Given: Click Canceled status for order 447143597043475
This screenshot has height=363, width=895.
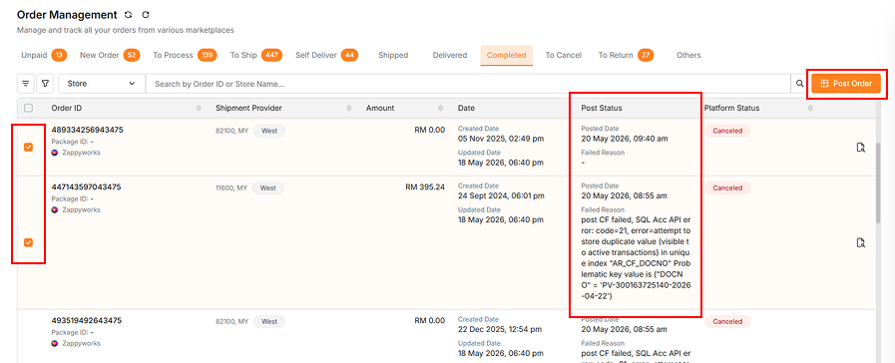Looking at the screenshot, I should pyautogui.click(x=727, y=187).
